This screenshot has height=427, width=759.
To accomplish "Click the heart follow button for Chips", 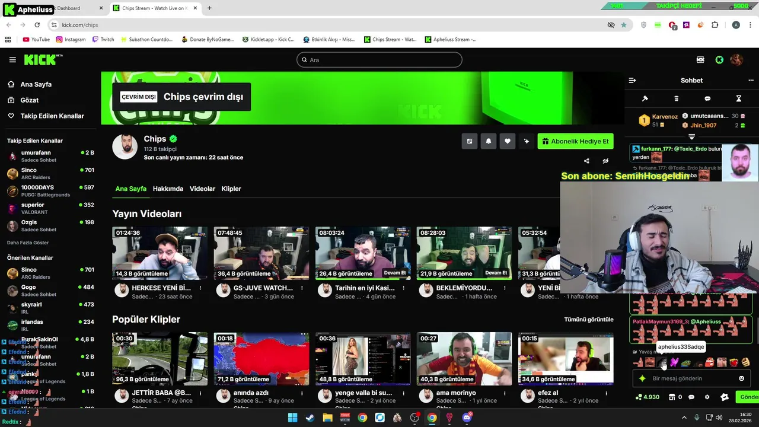I will pyautogui.click(x=508, y=141).
